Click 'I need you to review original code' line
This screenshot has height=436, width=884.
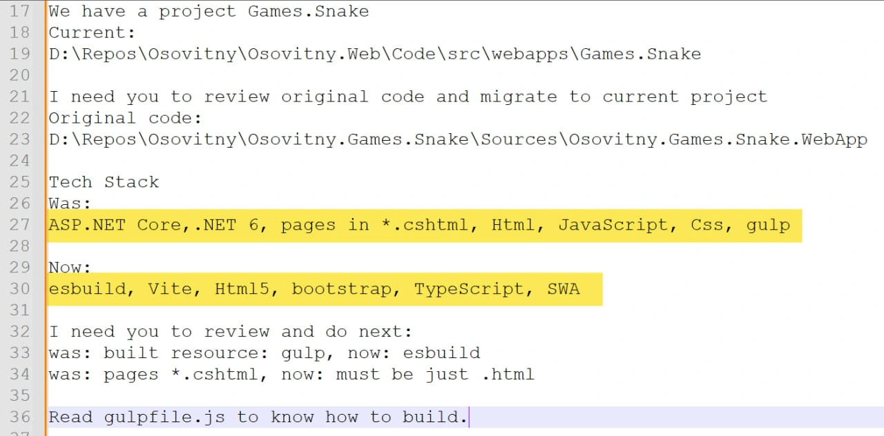coord(407,97)
